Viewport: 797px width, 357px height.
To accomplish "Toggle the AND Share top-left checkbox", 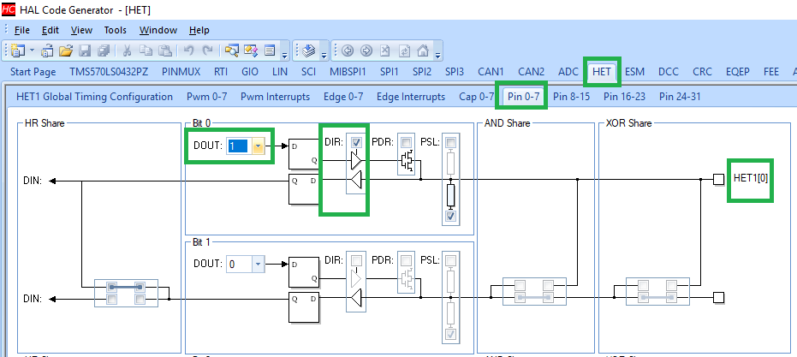I will 519,285.
